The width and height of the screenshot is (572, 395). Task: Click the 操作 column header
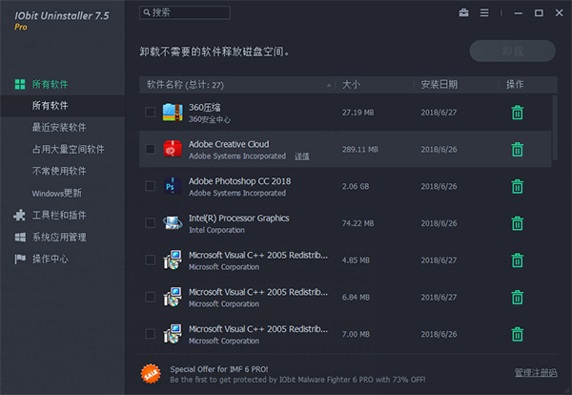pyautogui.click(x=515, y=85)
